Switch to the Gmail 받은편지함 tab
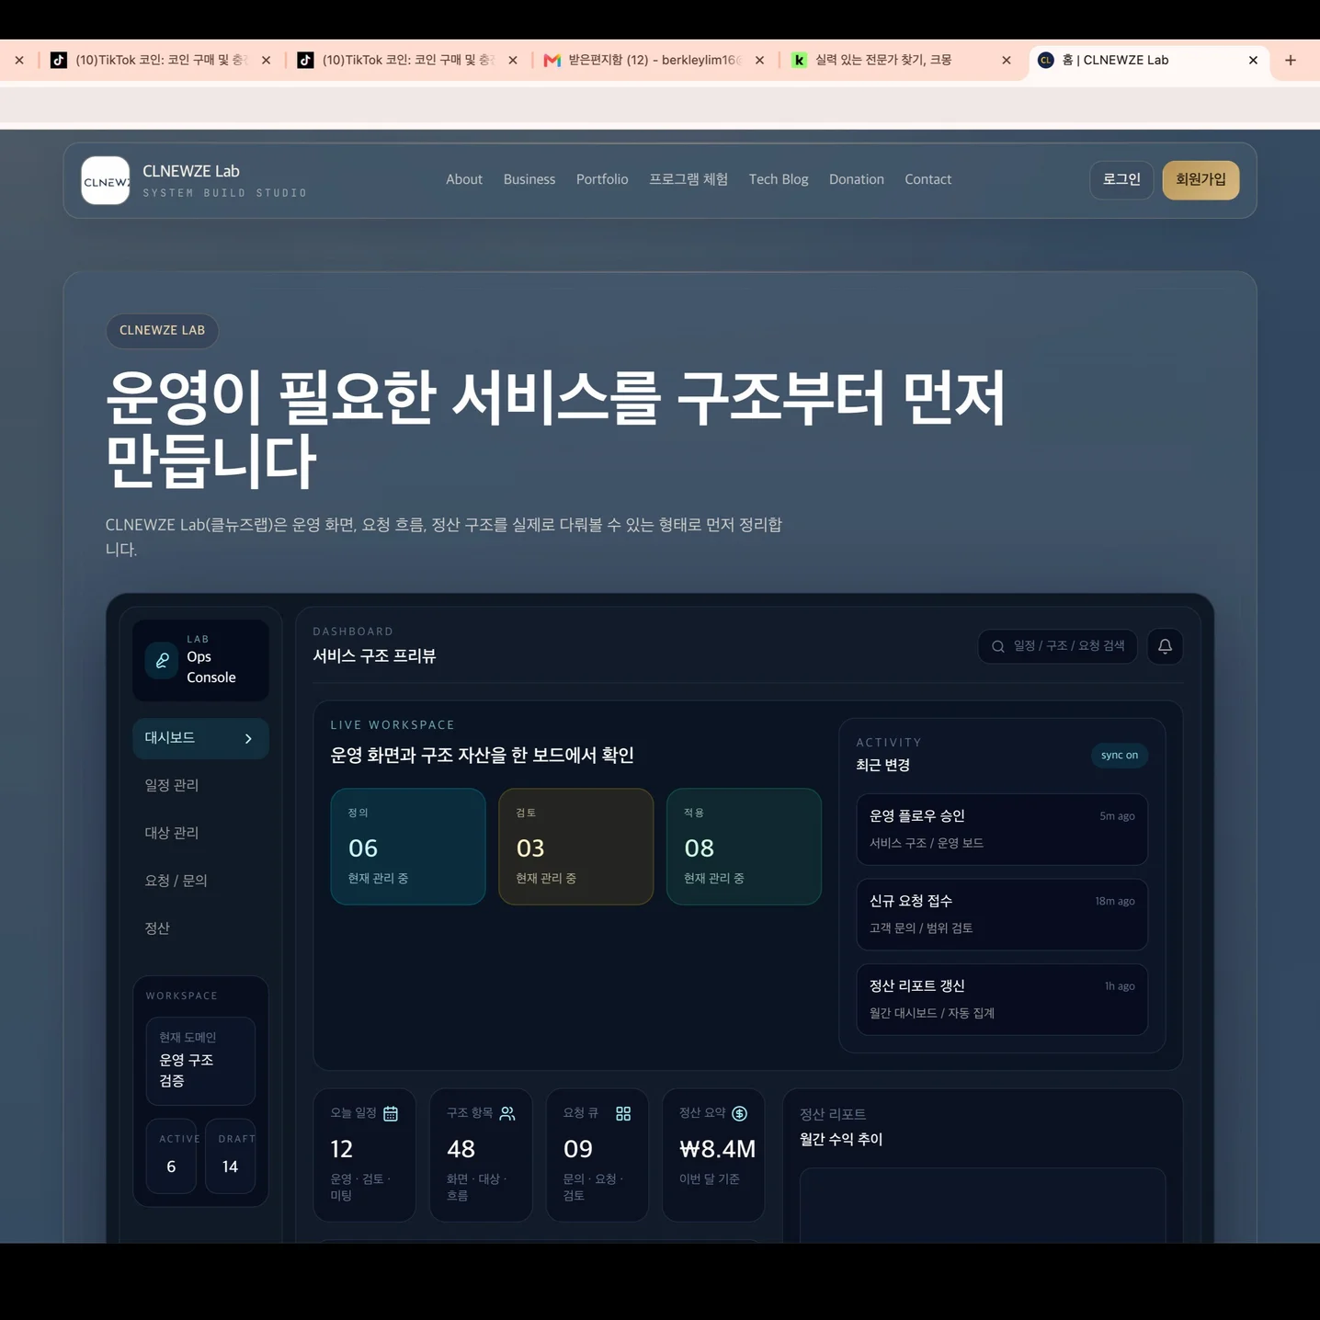 [654, 60]
